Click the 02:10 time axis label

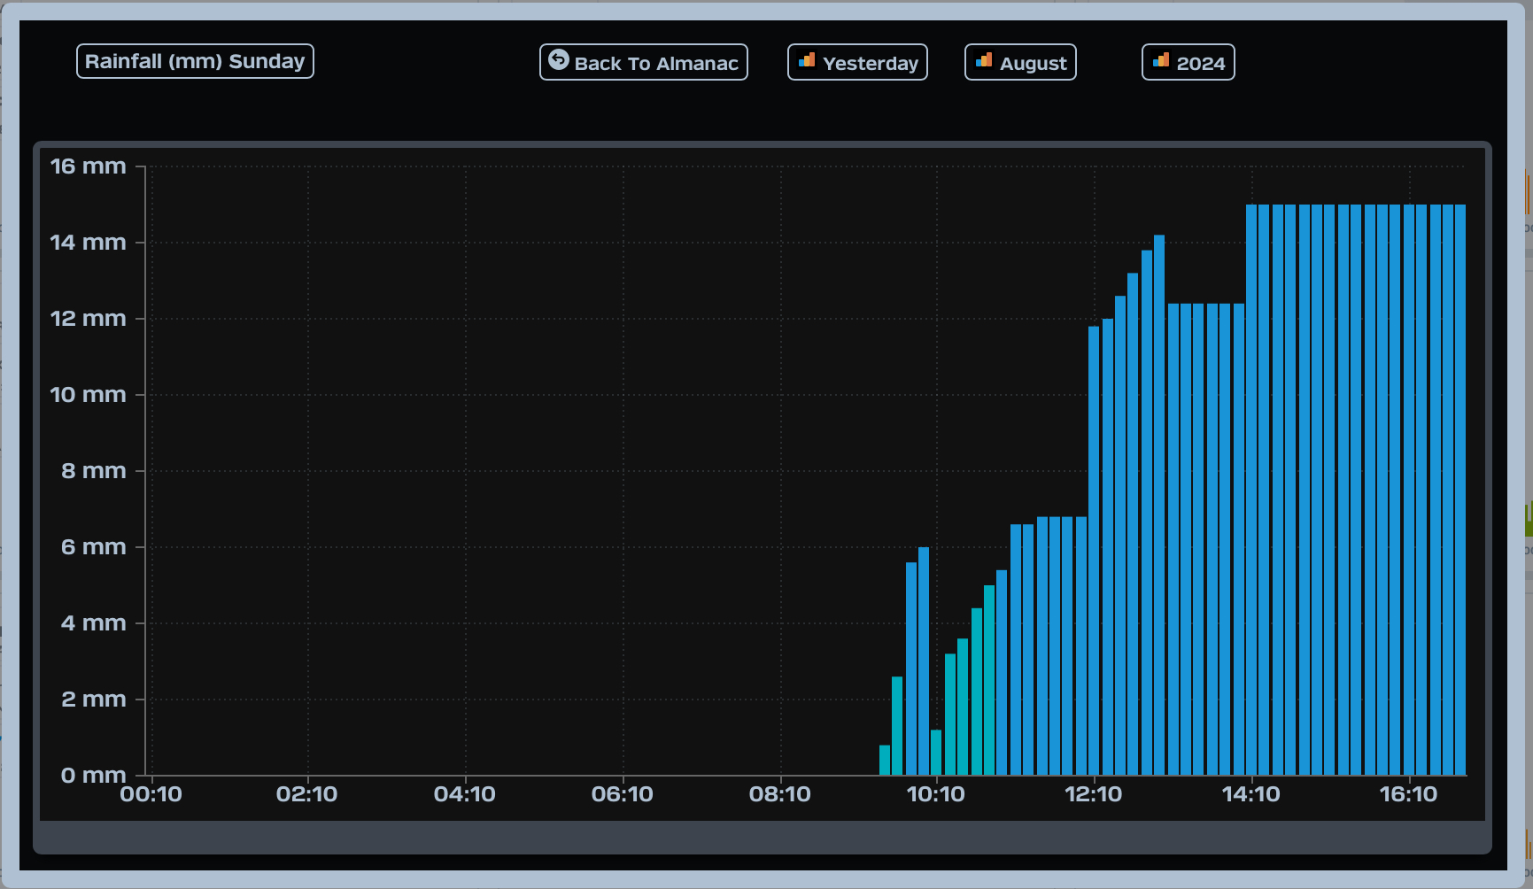coord(307,794)
